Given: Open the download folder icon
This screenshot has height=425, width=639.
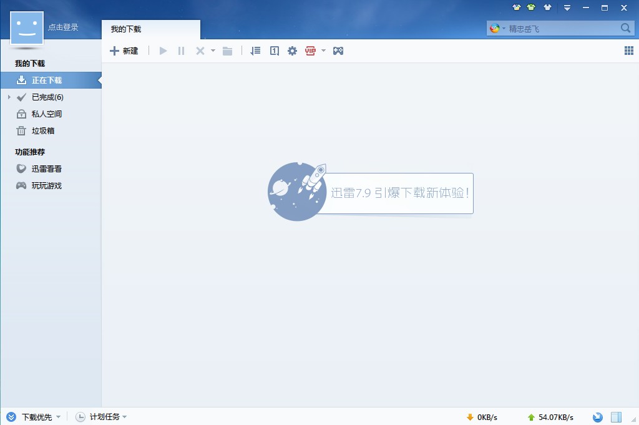Looking at the screenshot, I should 227,51.
